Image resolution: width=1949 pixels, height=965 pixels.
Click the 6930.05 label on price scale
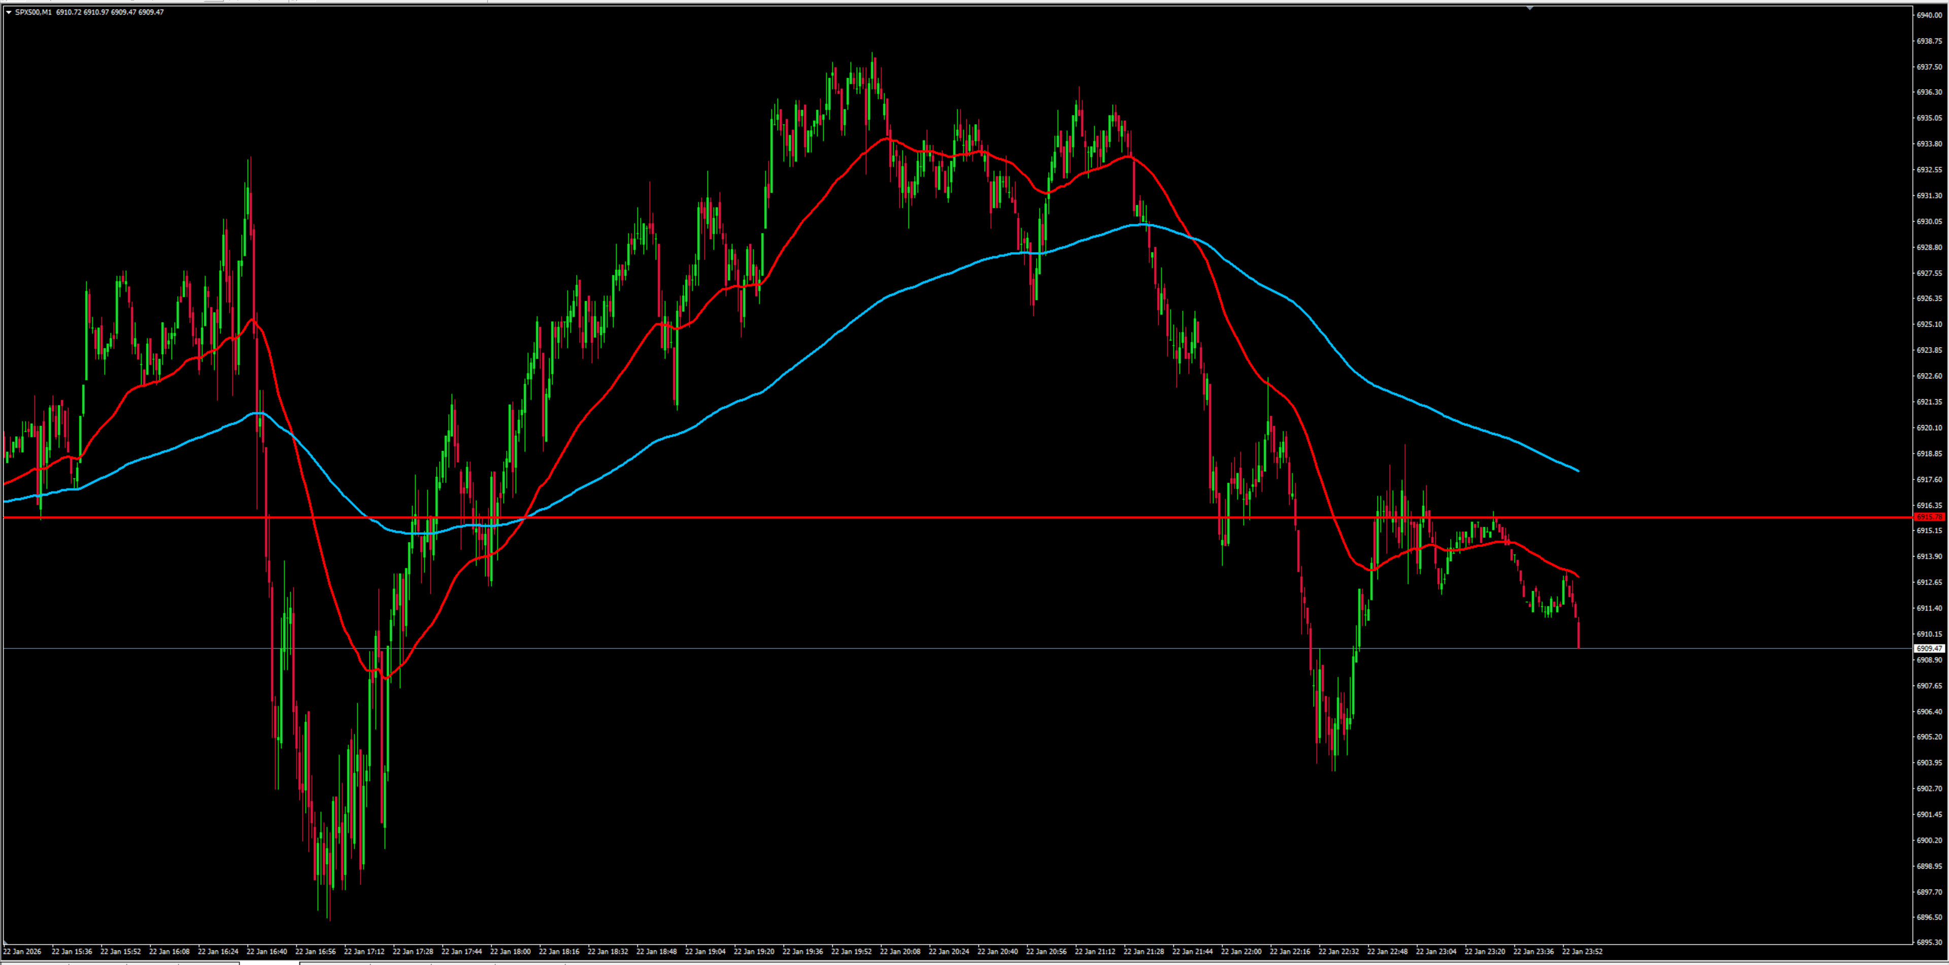coord(1929,222)
